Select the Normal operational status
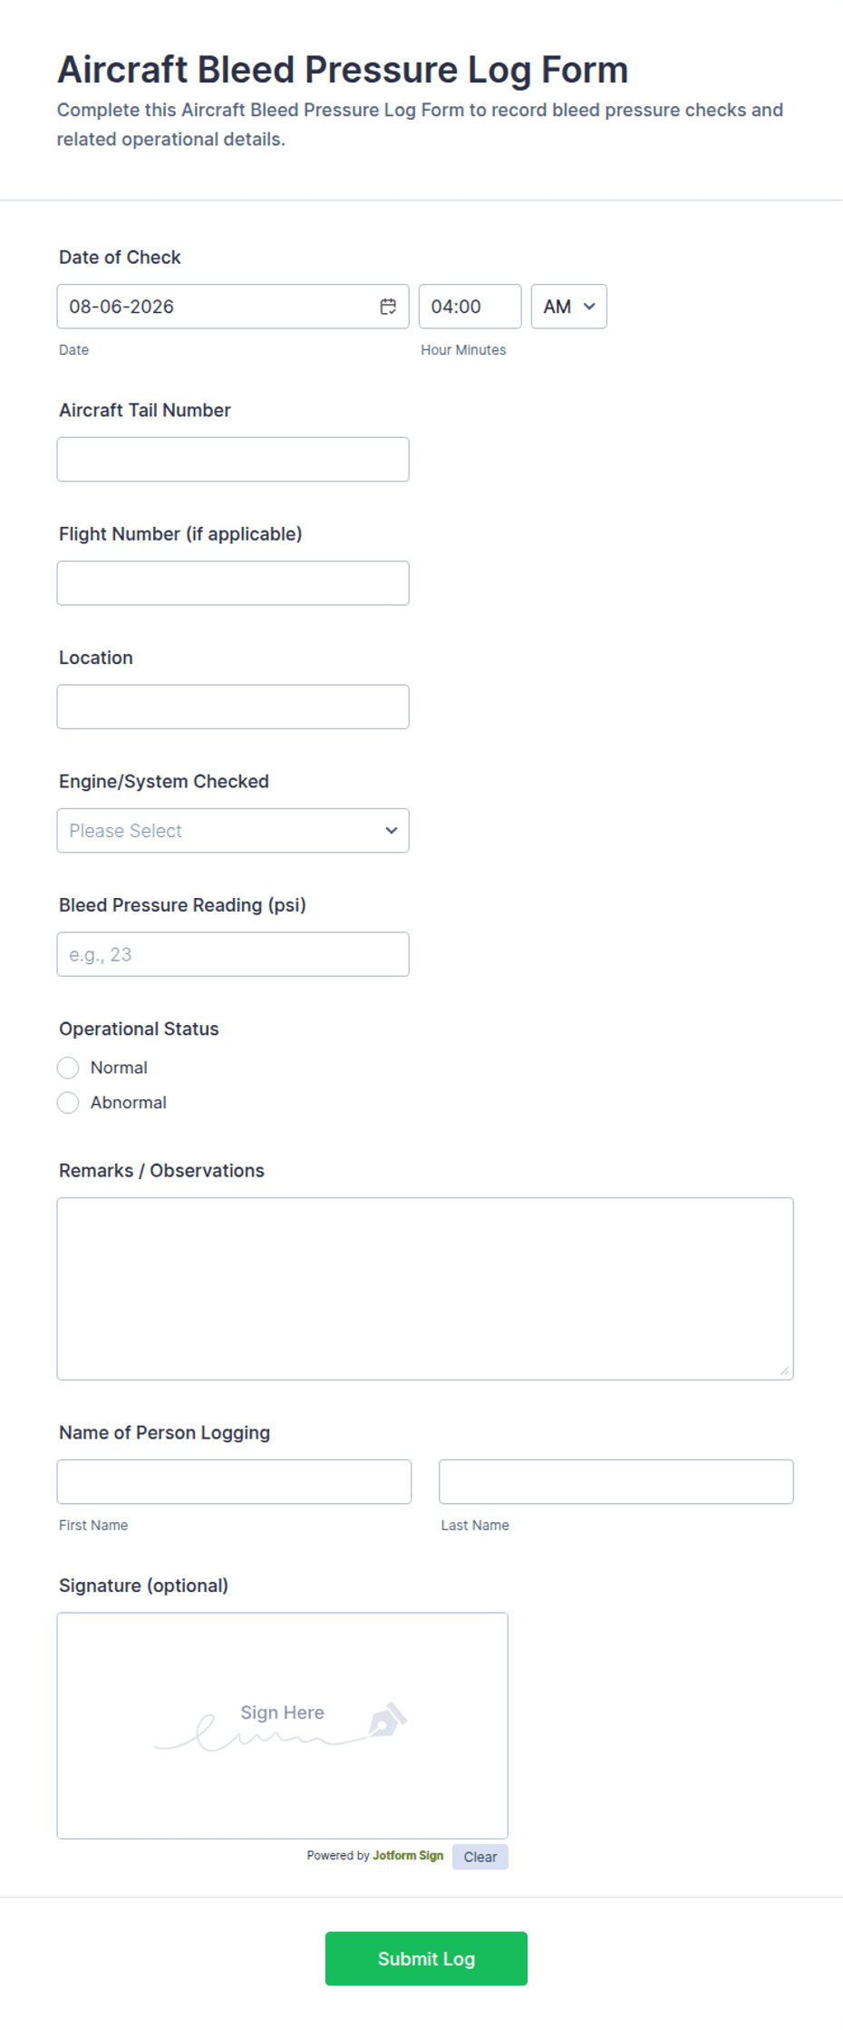Viewport: 843px width, 2030px height. [68, 1068]
